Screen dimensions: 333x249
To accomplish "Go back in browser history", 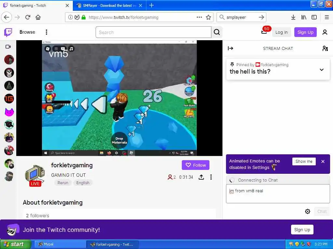I will click(x=7, y=18).
